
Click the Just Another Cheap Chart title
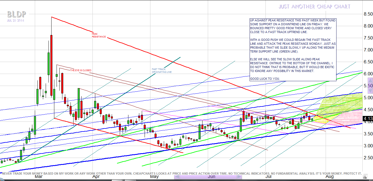tap(315, 6)
